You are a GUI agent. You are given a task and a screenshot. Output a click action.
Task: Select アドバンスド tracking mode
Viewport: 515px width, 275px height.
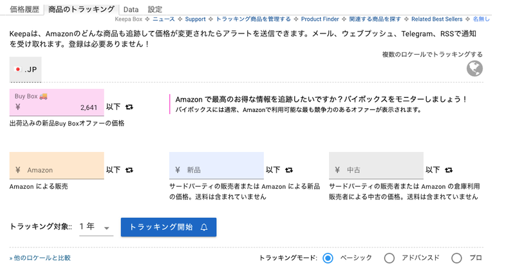[389, 258]
